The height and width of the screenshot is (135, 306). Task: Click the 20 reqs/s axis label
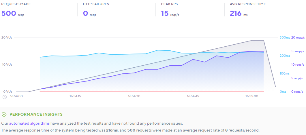click(298, 37)
